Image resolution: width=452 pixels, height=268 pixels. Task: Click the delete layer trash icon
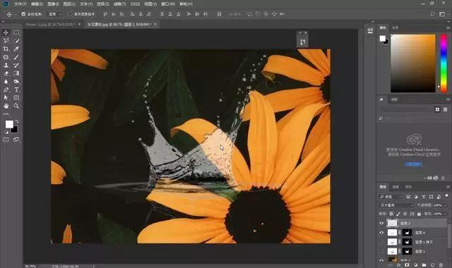click(441, 265)
